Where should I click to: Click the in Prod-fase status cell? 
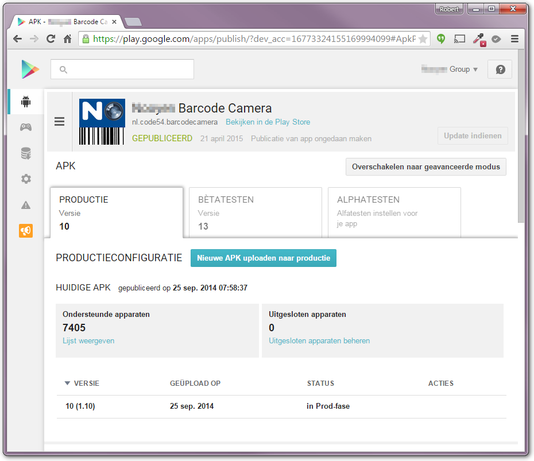(x=328, y=406)
